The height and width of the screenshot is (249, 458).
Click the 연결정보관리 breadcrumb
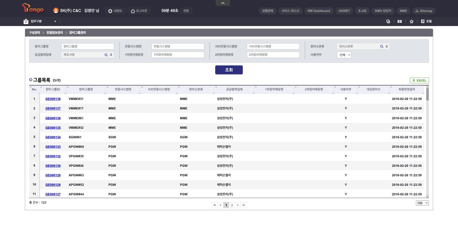pyautogui.click(x=55, y=33)
